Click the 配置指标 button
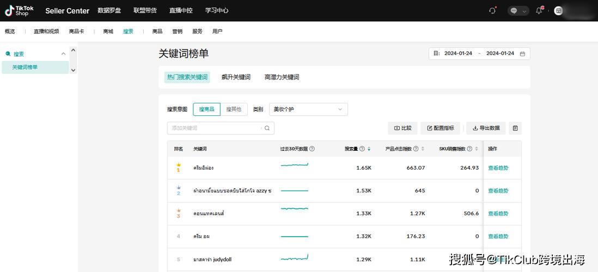The height and width of the screenshot is (272, 598). pyautogui.click(x=441, y=128)
